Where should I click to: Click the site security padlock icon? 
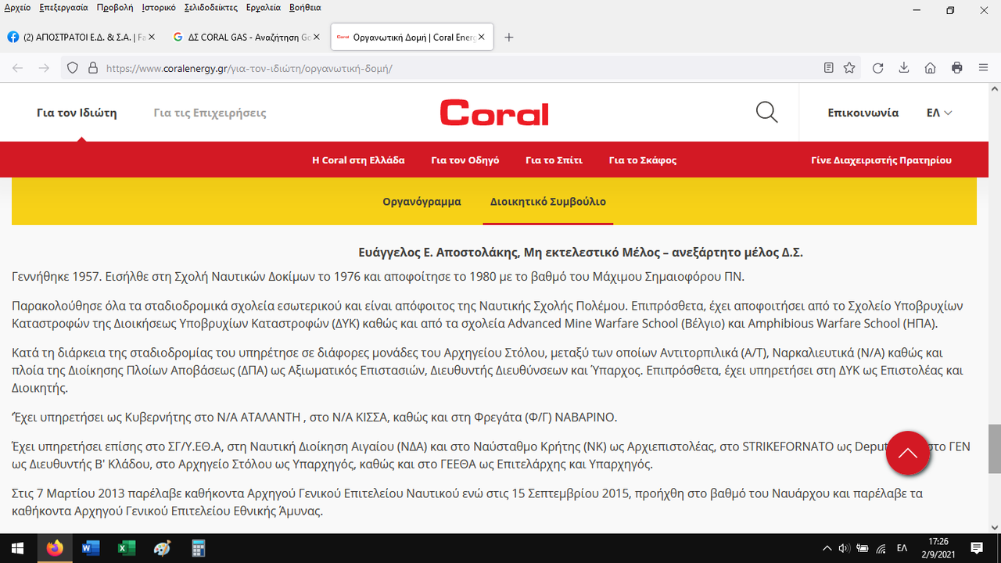[x=92, y=68]
